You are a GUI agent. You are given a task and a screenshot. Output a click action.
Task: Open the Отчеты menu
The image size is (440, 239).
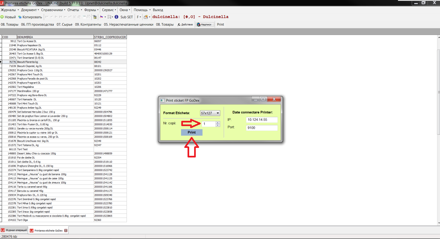74,10
